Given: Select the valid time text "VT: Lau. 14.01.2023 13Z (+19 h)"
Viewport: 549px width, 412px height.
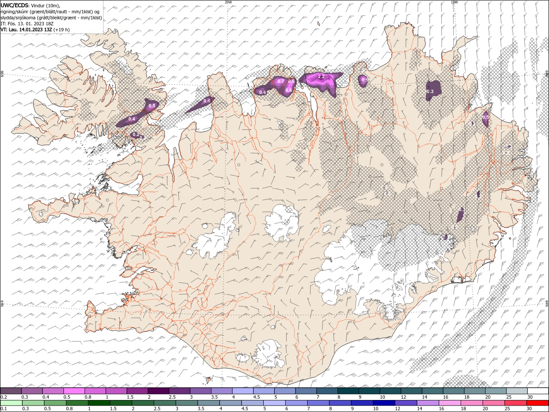Looking at the screenshot, I should [x=35, y=30].
